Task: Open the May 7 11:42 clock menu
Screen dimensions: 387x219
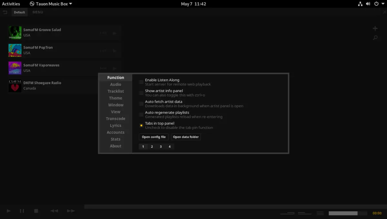Action: pos(193,4)
